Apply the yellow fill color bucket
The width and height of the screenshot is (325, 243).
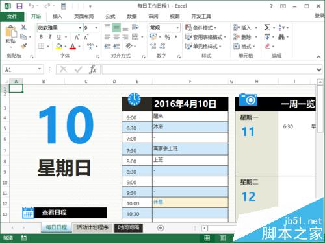tap(59, 46)
